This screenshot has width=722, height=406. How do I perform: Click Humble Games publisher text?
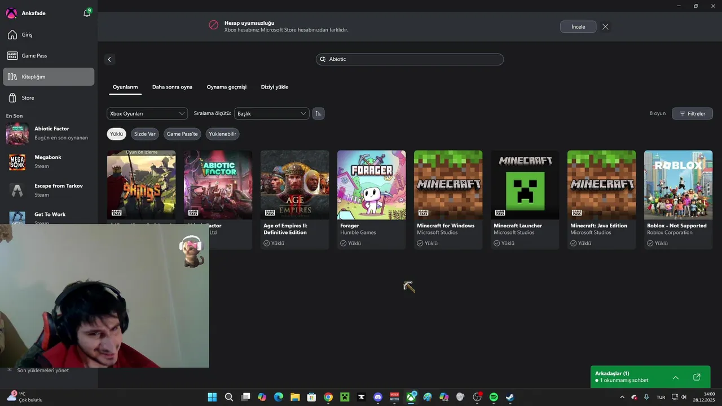(x=358, y=232)
